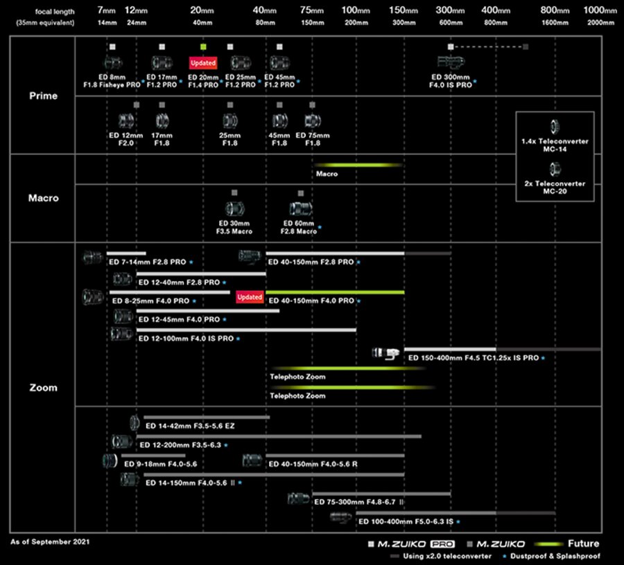This screenshot has height=565, width=624.
Task: Click the As of September 2021 text
Action: [x=49, y=541]
